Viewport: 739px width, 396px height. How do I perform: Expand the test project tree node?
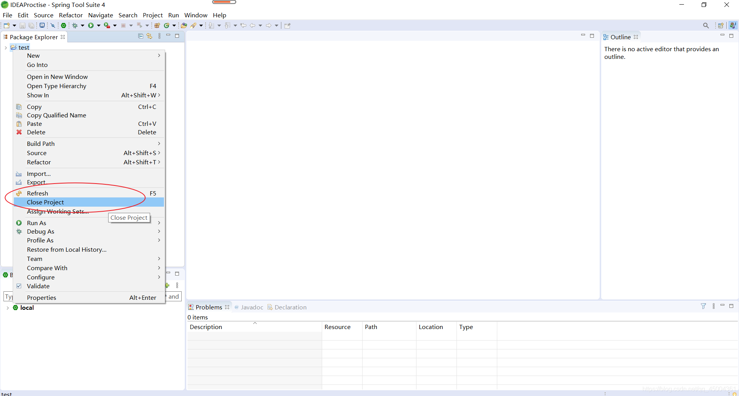click(x=6, y=48)
